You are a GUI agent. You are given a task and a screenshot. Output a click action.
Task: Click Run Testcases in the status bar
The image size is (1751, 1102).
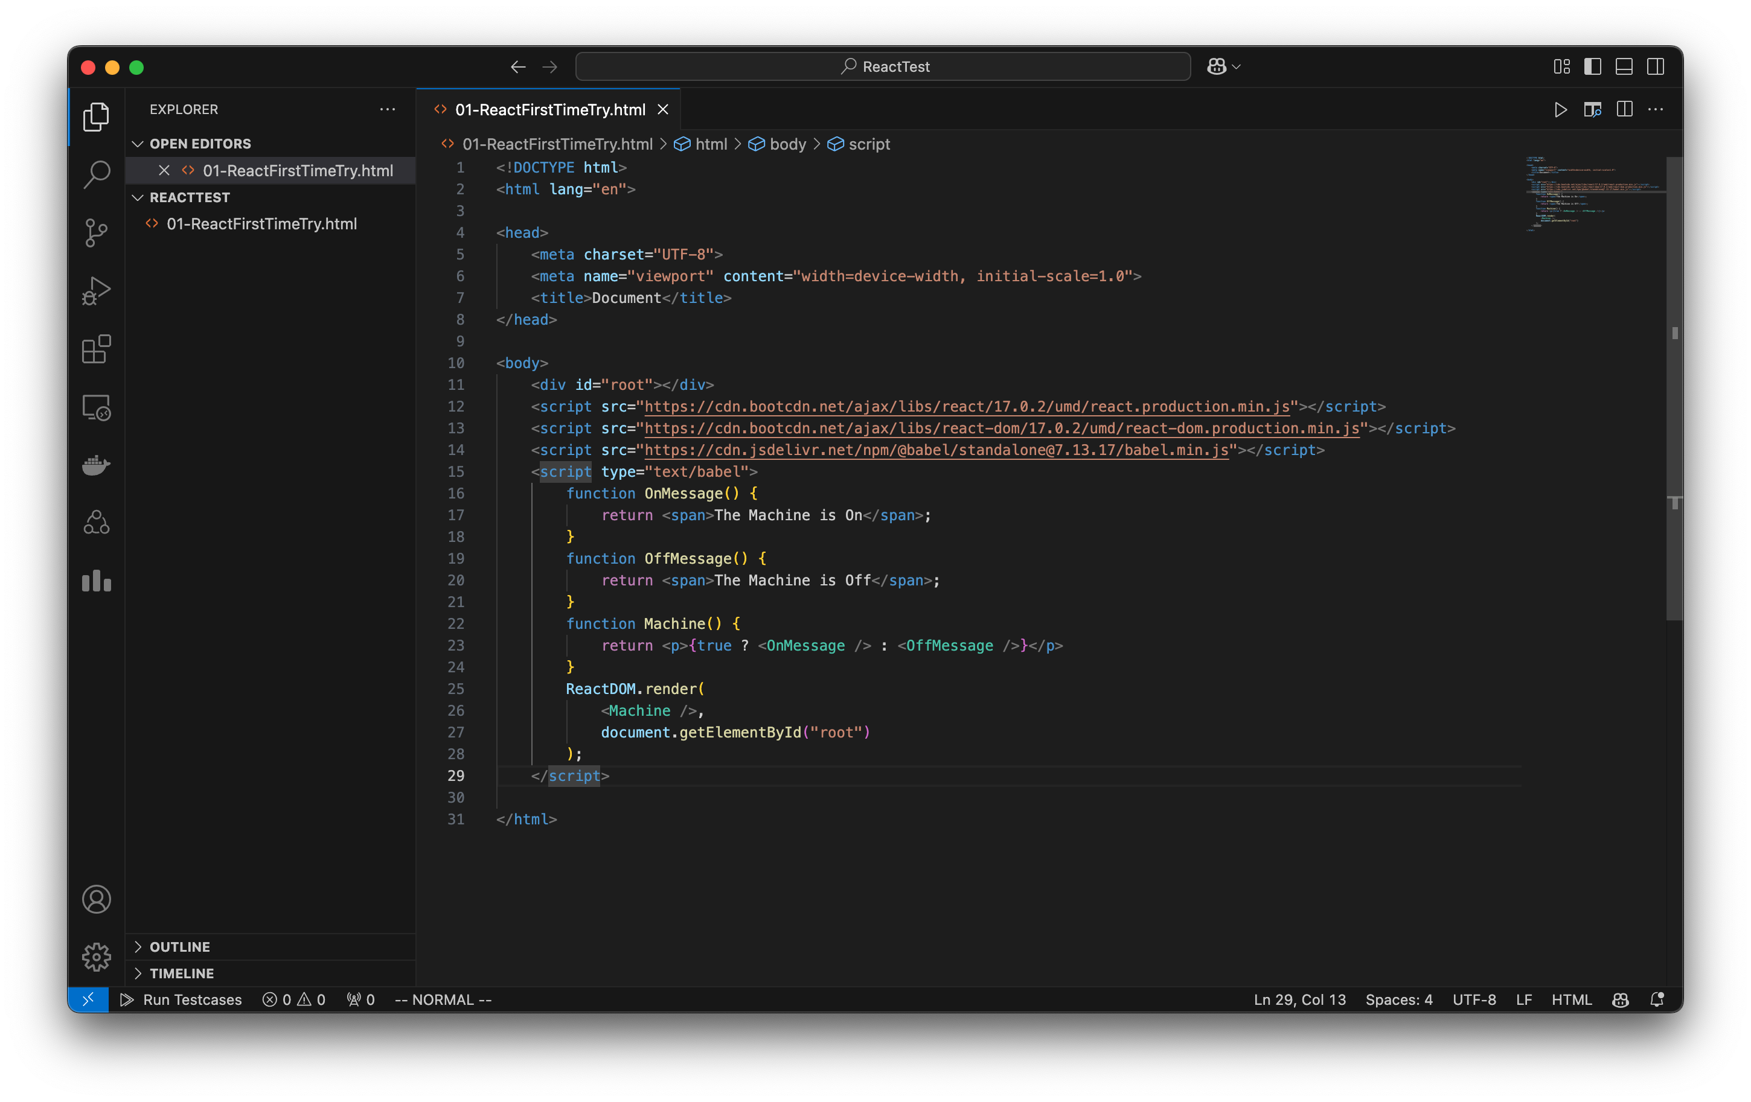(x=181, y=999)
